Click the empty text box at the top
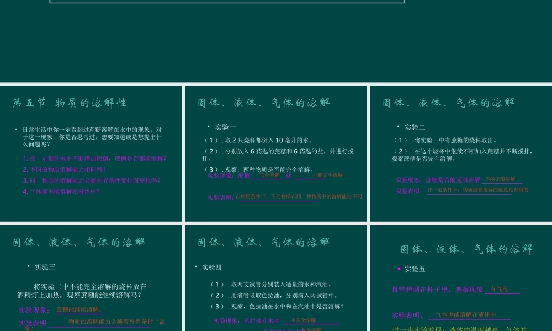This screenshot has height=331, width=552. [226, 1]
